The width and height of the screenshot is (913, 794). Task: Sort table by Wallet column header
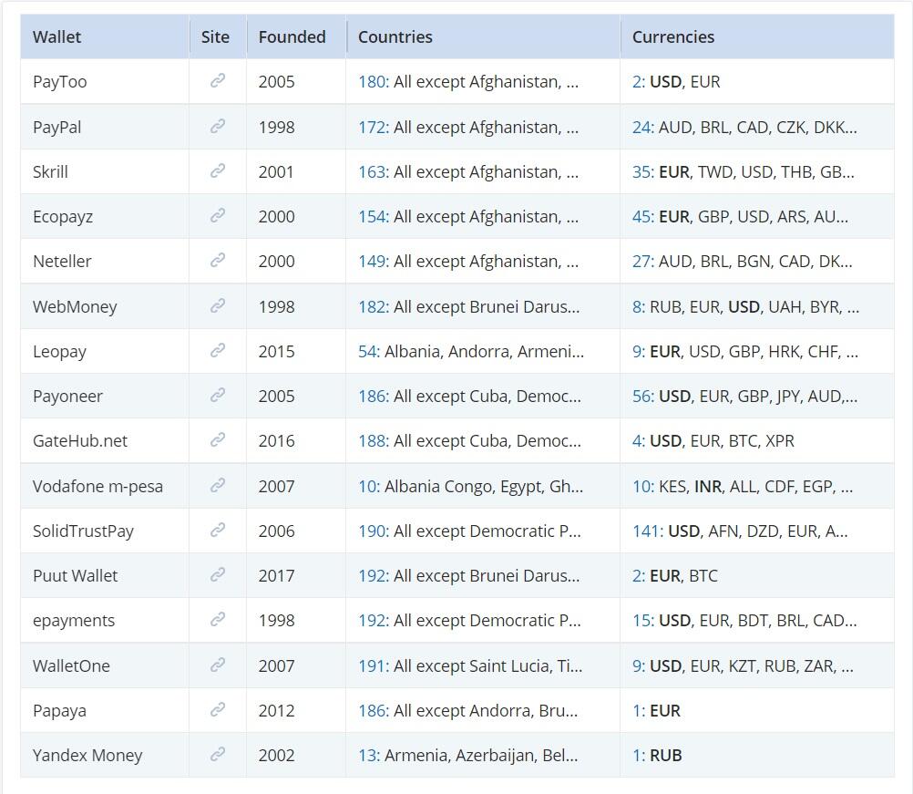tap(105, 36)
